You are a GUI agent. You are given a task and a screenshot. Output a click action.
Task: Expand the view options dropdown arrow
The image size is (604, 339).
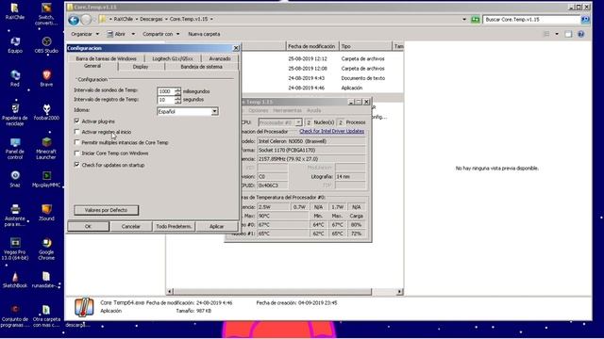(x=557, y=34)
